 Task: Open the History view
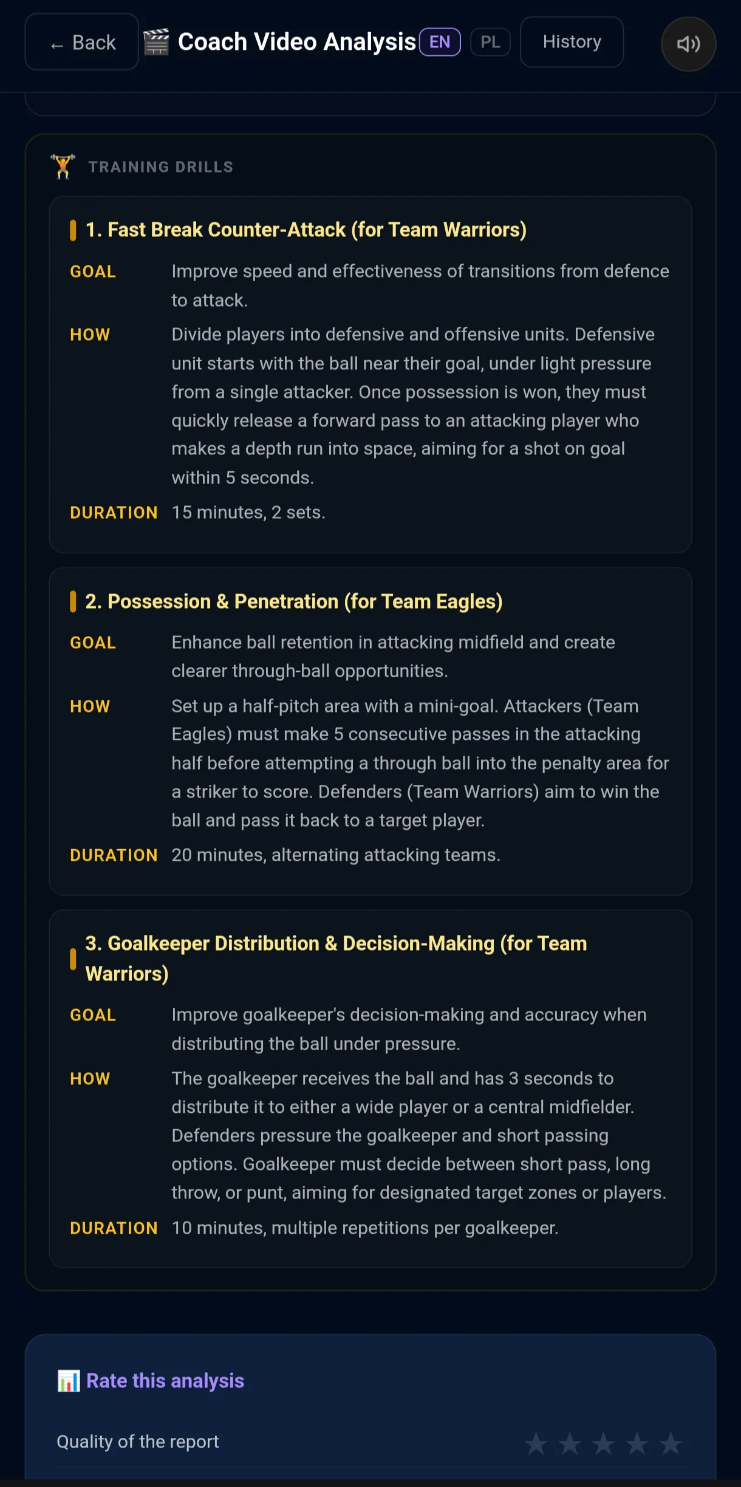(572, 42)
